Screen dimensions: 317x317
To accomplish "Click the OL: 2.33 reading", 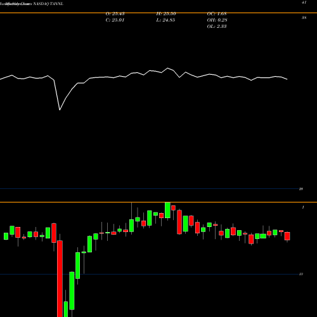I will coord(217,27).
